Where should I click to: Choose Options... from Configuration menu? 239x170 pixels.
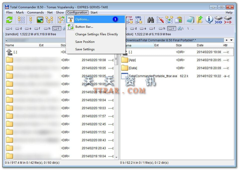(x=82, y=19)
